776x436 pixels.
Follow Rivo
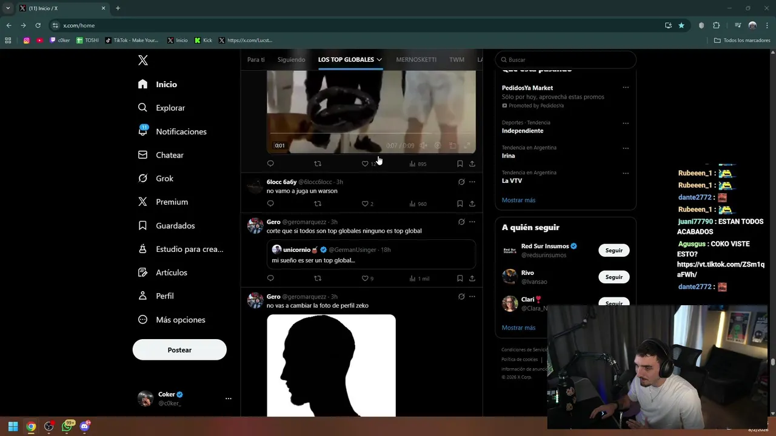tap(614, 277)
